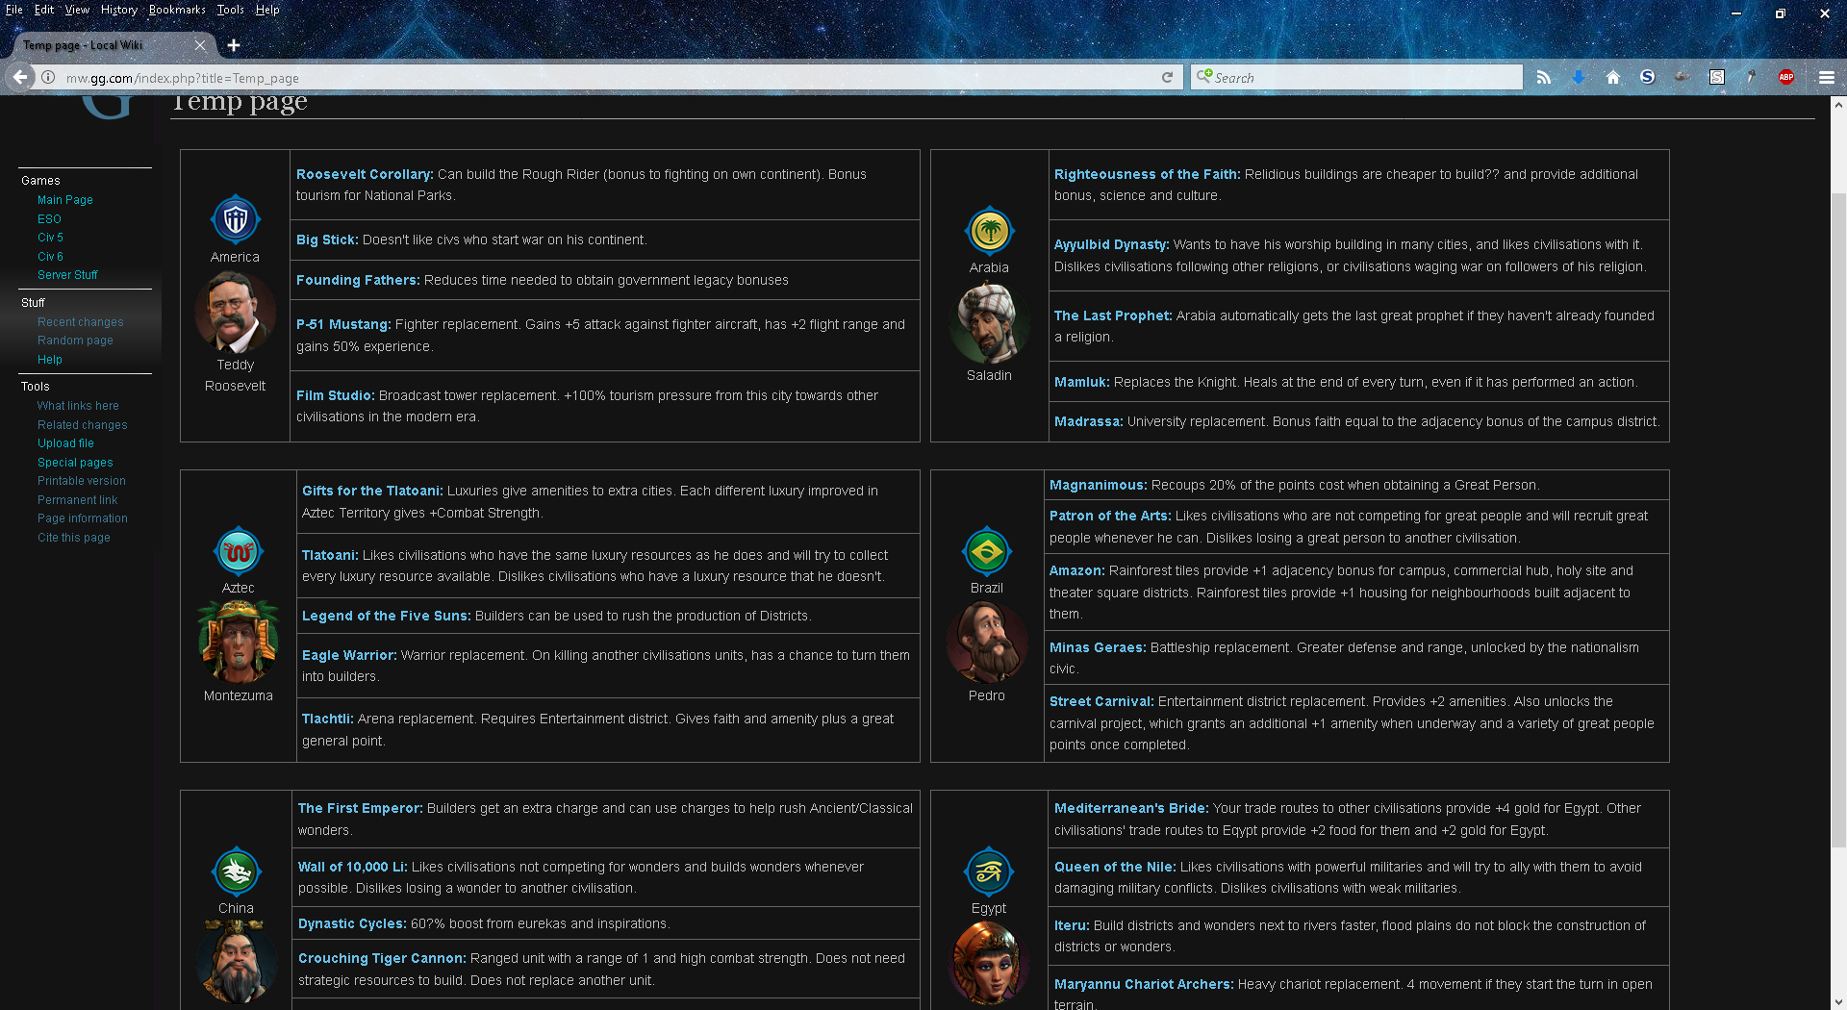Image resolution: width=1847 pixels, height=1010 pixels.
Task: Reload the page with the refresh icon
Action: click(1167, 78)
